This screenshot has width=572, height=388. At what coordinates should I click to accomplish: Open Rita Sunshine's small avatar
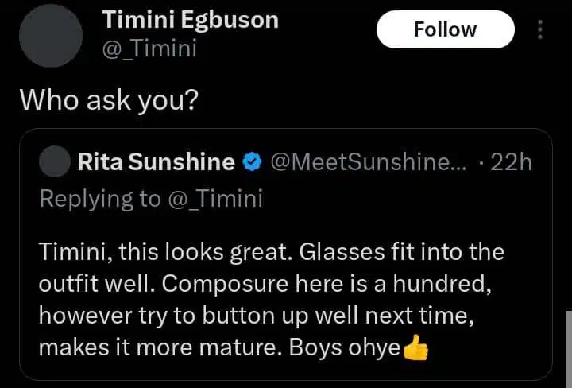click(54, 162)
